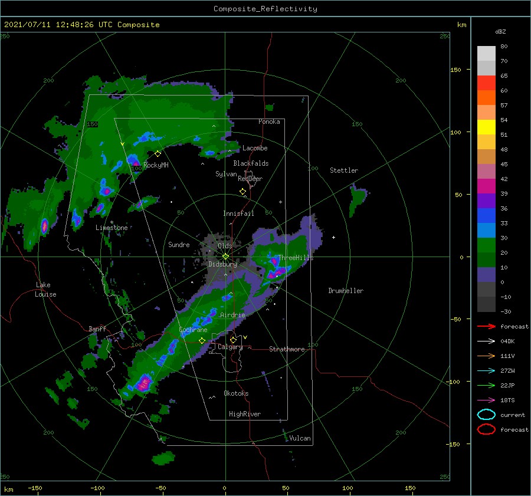Image resolution: width=531 pixels, height=496 pixels.
Task: Select the red 65 dBZ color swatch
Action: tap(486, 83)
